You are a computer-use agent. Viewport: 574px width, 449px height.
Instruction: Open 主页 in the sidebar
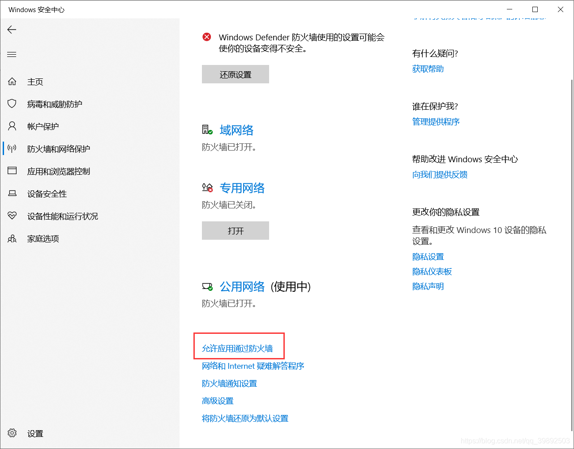coord(35,82)
